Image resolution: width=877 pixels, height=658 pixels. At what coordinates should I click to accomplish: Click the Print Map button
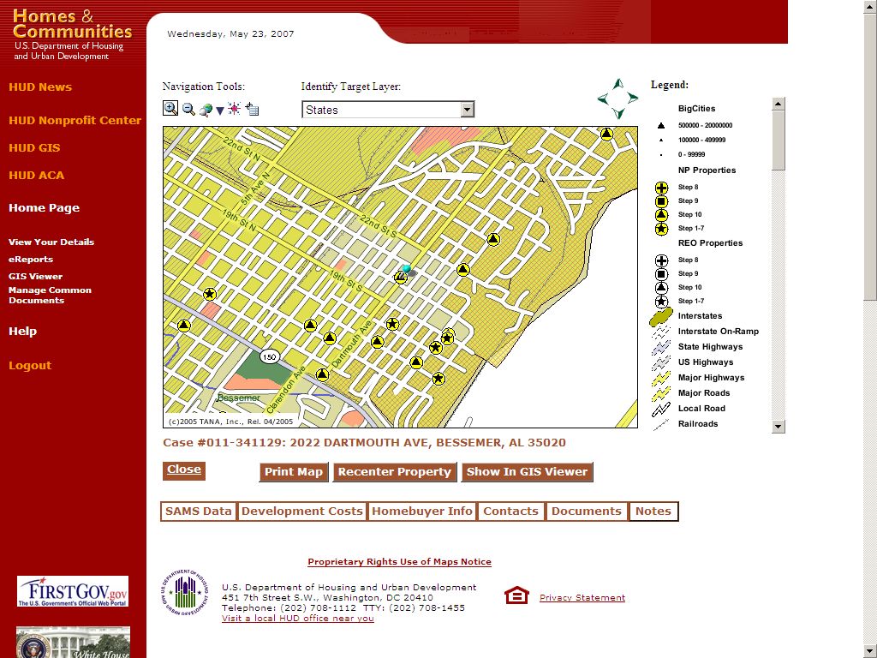pos(294,472)
